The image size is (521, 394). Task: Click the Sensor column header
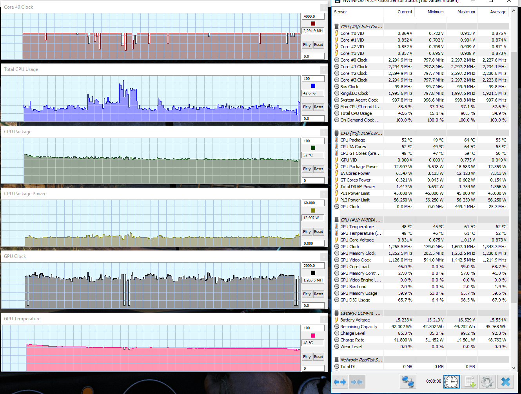pos(358,12)
